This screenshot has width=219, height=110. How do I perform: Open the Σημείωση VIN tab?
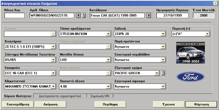tap(100, 96)
